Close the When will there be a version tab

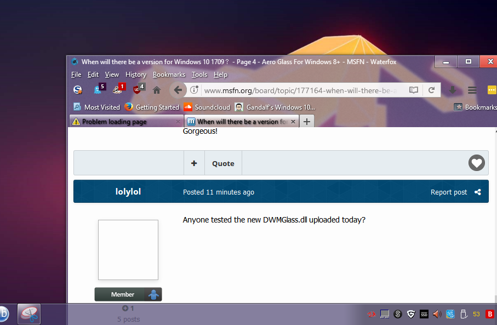tap(293, 122)
